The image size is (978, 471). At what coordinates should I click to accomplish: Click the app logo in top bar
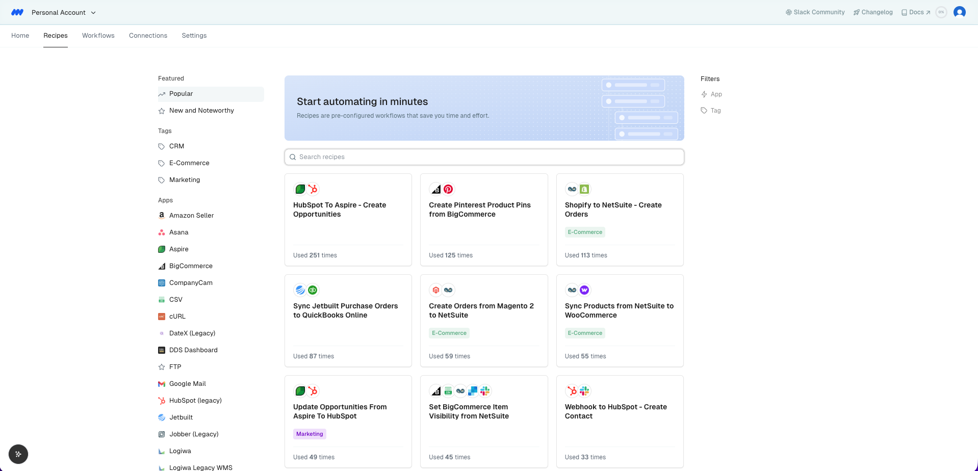click(x=17, y=12)
